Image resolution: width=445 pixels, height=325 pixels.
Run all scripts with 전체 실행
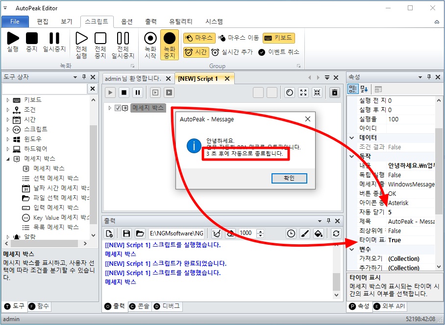pyautogui.click(x=81, y=45)
